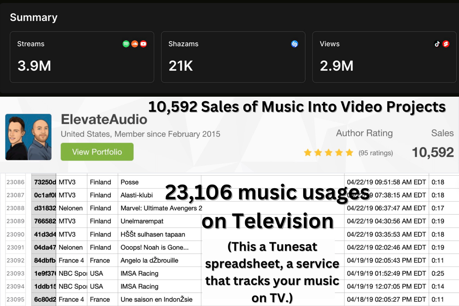Click the 04/22/19 03:35:53 AM EDT timestamp

click(x=386, y=234)
